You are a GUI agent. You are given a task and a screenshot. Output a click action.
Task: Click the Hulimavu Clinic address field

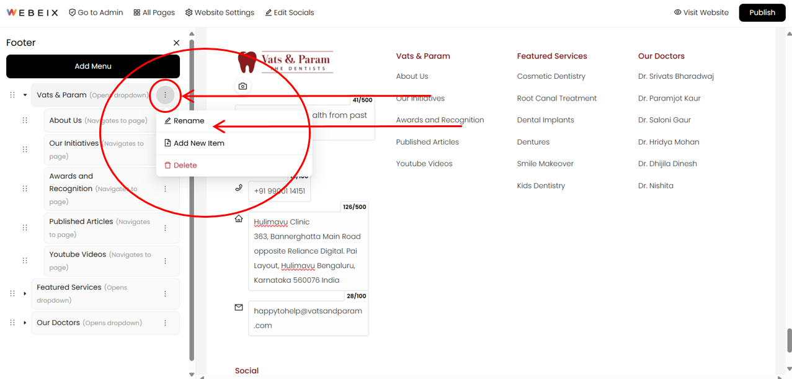308,251
